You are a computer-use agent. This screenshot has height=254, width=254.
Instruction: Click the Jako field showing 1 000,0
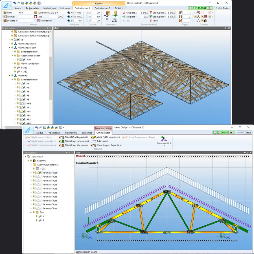(56, 17)
